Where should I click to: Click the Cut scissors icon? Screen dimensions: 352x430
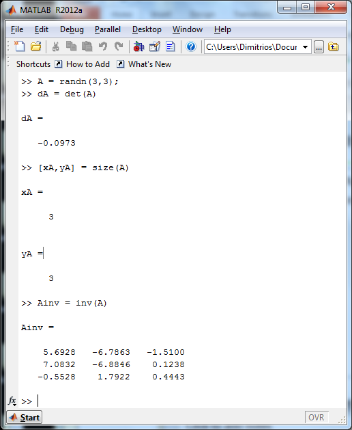pos(55,46)
